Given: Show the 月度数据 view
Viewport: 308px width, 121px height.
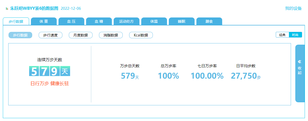Looking at the screenshot, I should click(80, 35).
